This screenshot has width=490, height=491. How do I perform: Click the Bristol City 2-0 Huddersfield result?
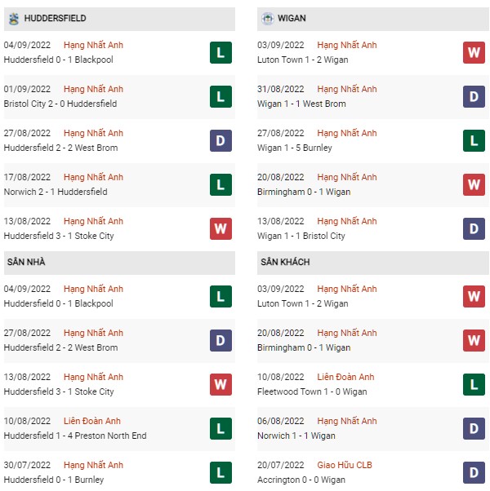coord(60,104)
